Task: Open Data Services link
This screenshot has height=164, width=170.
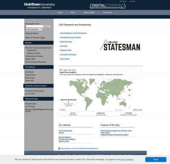Action: [x=66, y=42]
